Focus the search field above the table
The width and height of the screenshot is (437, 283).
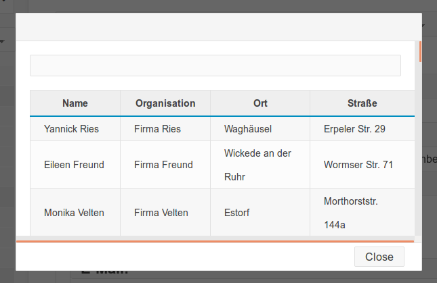215,66
